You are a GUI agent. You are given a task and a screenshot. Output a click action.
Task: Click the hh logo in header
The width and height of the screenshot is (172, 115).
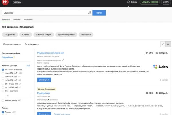tap(5, 2)
